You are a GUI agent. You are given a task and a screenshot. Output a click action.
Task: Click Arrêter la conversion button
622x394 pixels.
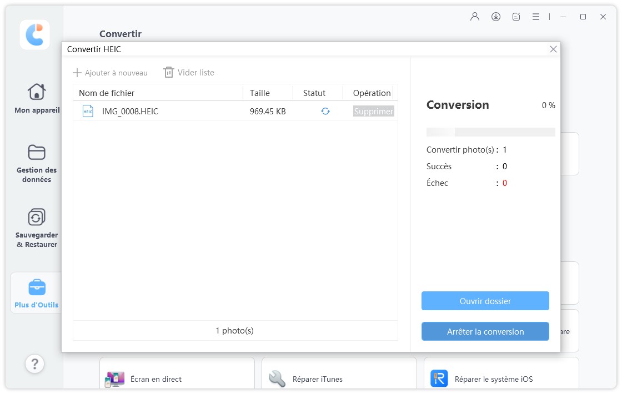[485, 332]
